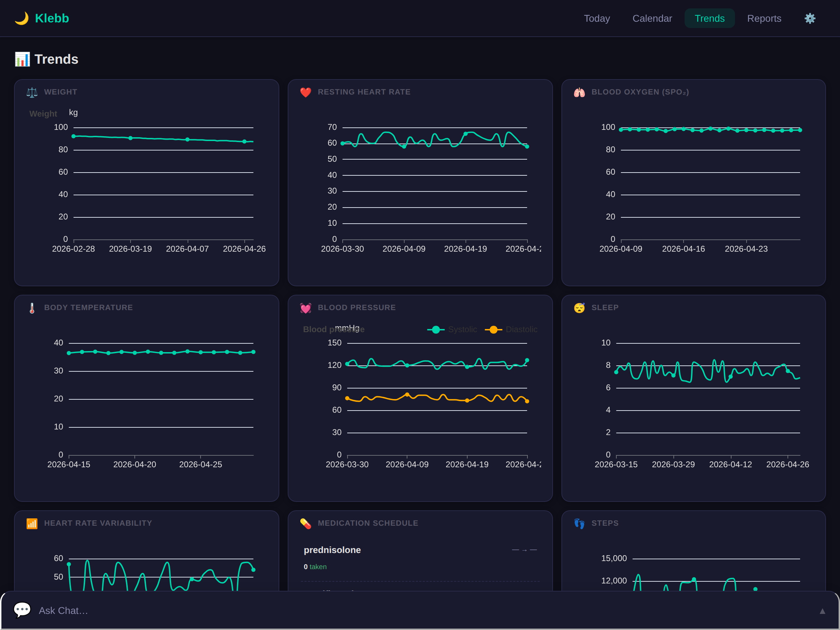Image resolution: width=840 pixels, height=630 pixels.
Task: Click the prednisolone medication name
Action: pos(332,550)
